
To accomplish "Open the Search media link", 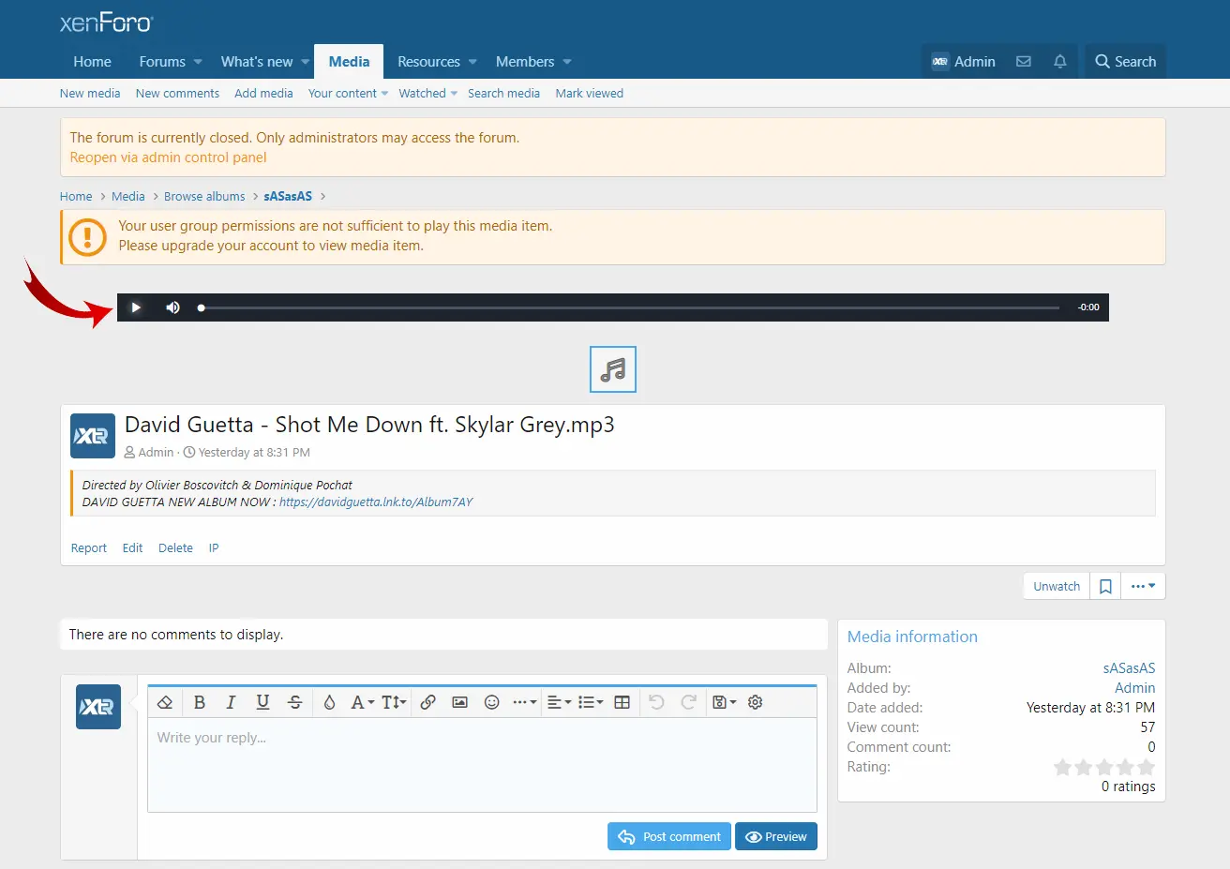I will 503,94.
